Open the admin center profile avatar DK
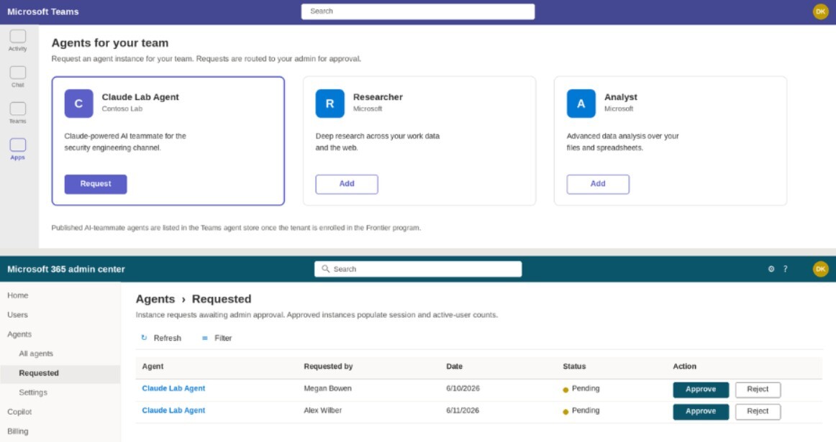The image size is (836, 442). (x=820, y=269)
